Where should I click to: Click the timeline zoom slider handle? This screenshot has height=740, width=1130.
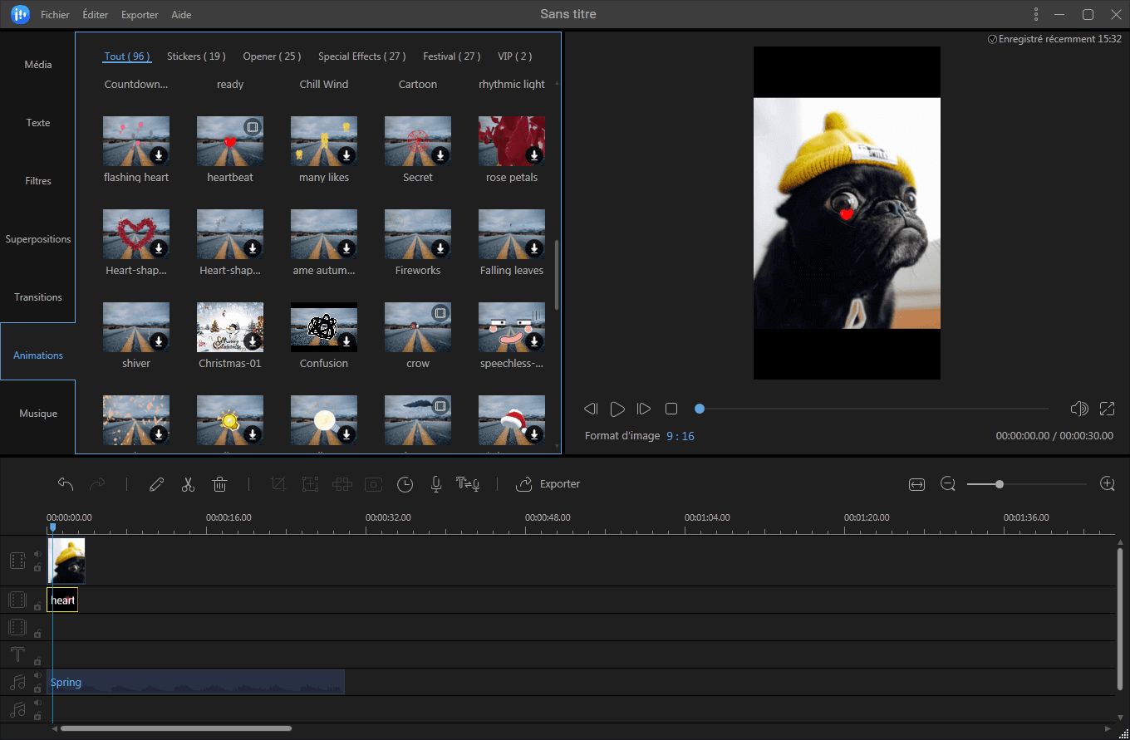click(1000, 484)
